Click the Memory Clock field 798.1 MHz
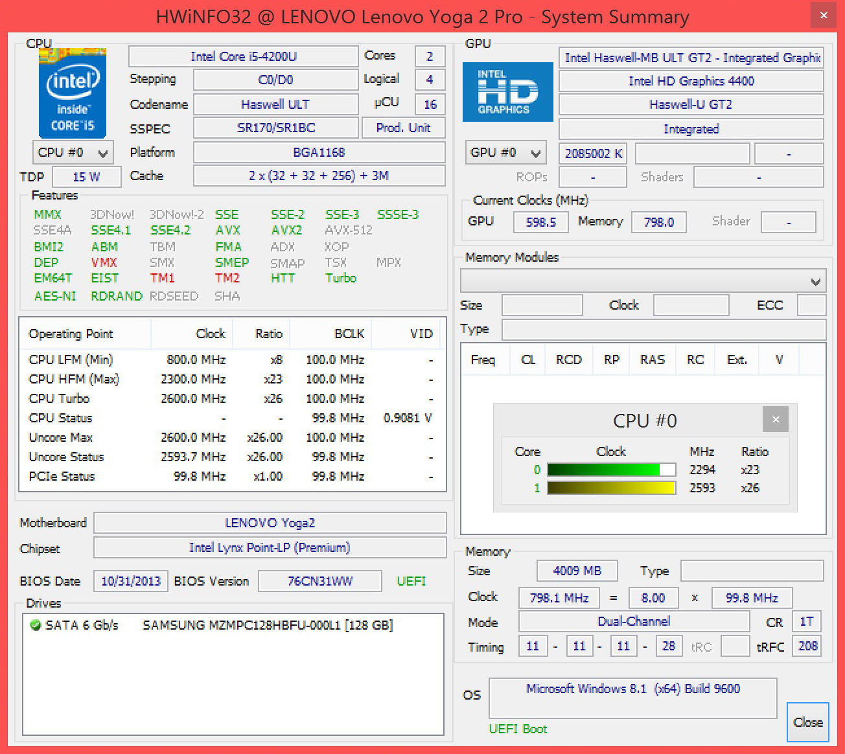The width and height of the screenshot is (845, 754). tap(559, 598)
